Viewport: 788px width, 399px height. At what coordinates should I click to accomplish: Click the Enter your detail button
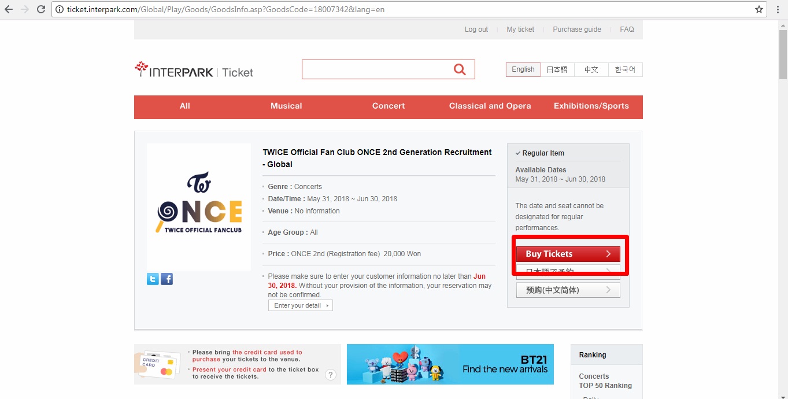(x=301, y=305)
